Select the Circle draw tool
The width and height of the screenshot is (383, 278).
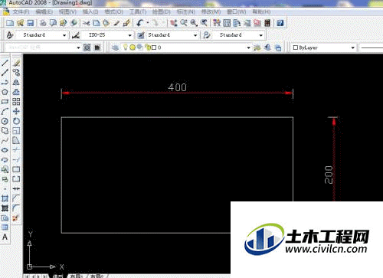pyautogui.click(x=5, y=121)
